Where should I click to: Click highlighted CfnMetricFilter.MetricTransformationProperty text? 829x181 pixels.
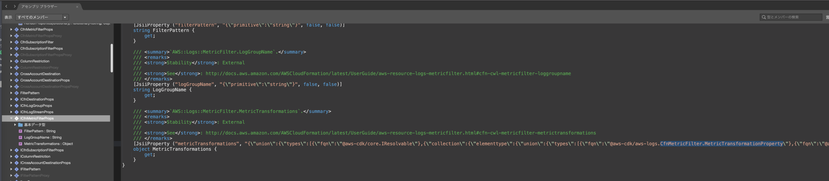pyautogui.click(x=721, y=144)
